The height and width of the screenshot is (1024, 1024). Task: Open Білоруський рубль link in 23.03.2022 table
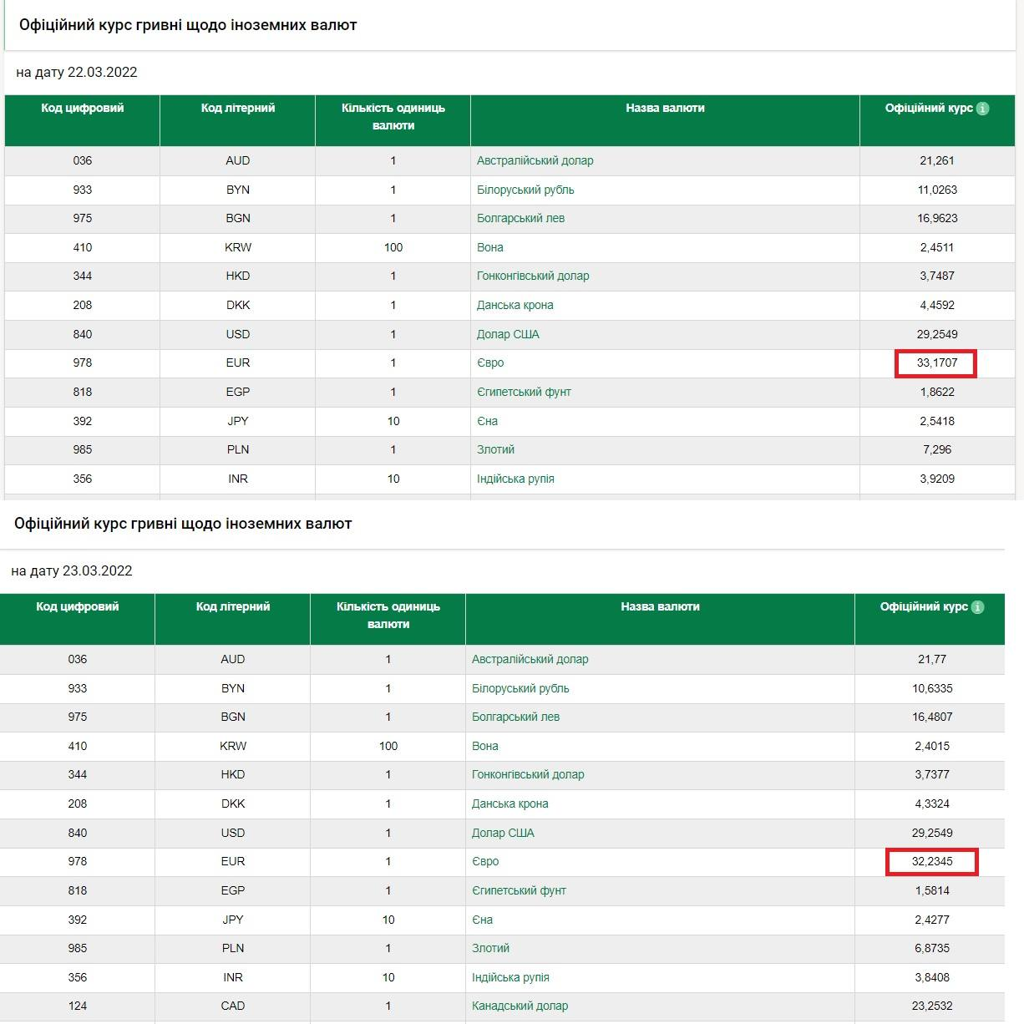pos(520,688)
